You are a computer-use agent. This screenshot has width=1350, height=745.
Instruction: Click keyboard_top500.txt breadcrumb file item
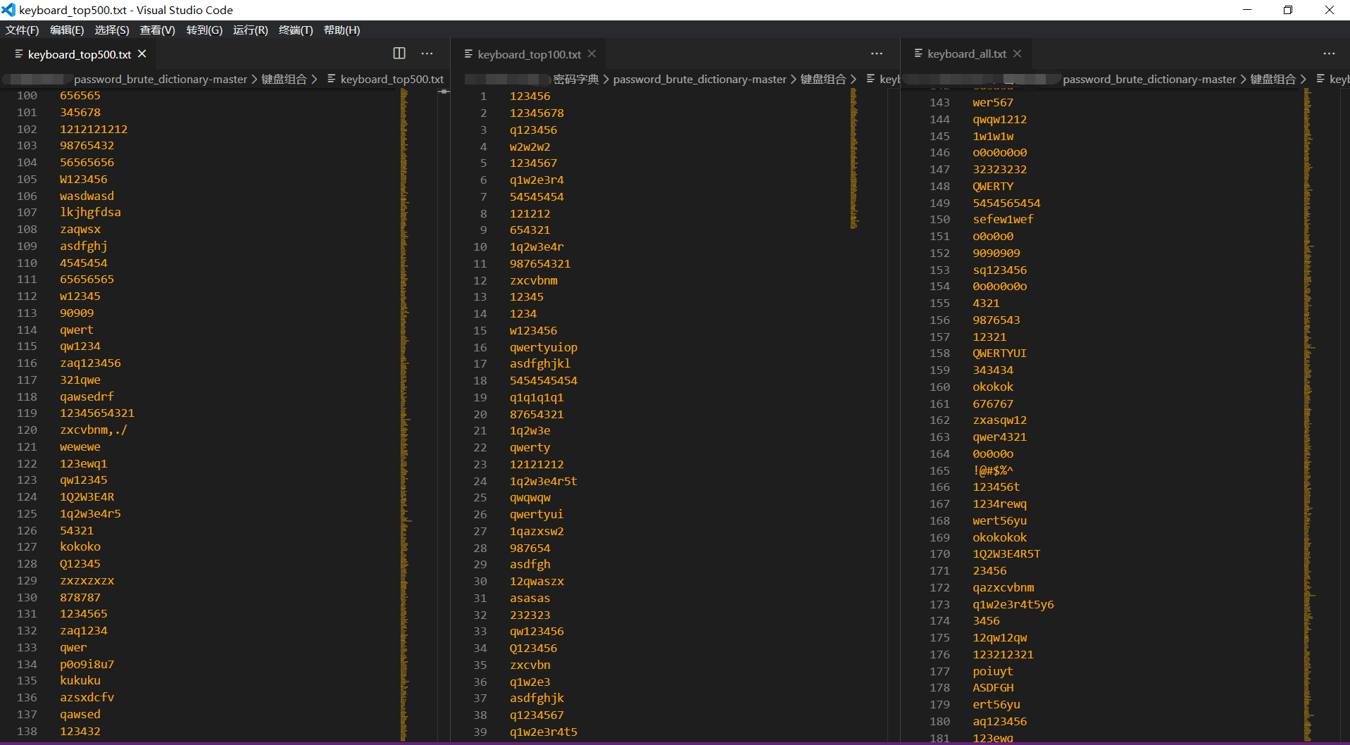point(392,80)
